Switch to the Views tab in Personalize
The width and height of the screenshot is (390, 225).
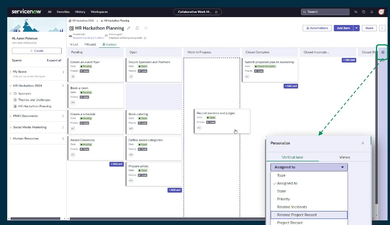pyautogui.click(x=345, y=157)
